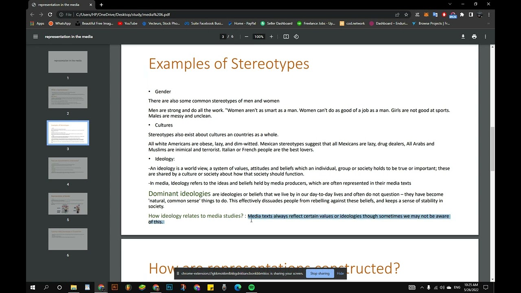Open the Apps bookmark shortcut
This screenshot has width=521, height=293.
[37, 24]
